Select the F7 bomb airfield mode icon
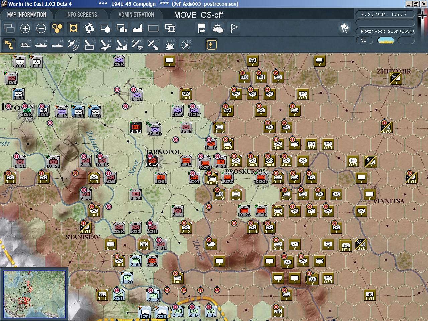This screenshot has width=428, height=321. (x=105, y=45)
